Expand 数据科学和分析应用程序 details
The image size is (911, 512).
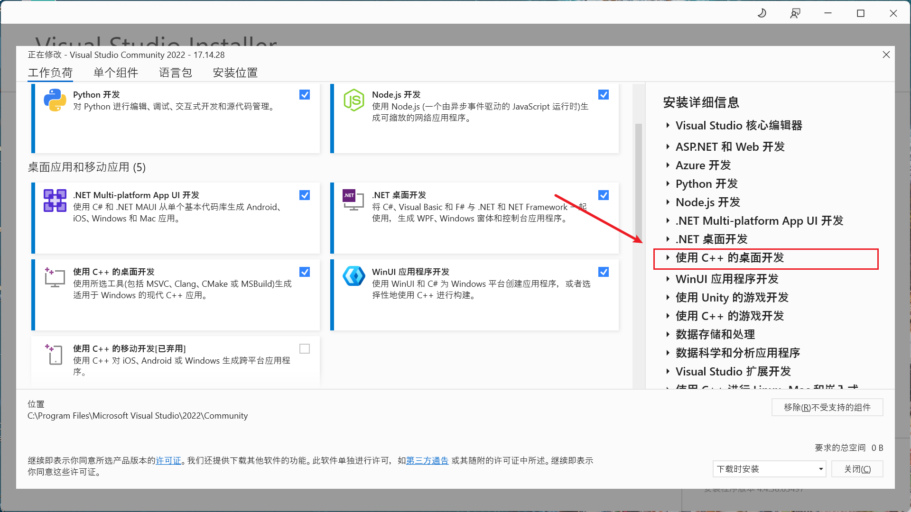point(668,353)
